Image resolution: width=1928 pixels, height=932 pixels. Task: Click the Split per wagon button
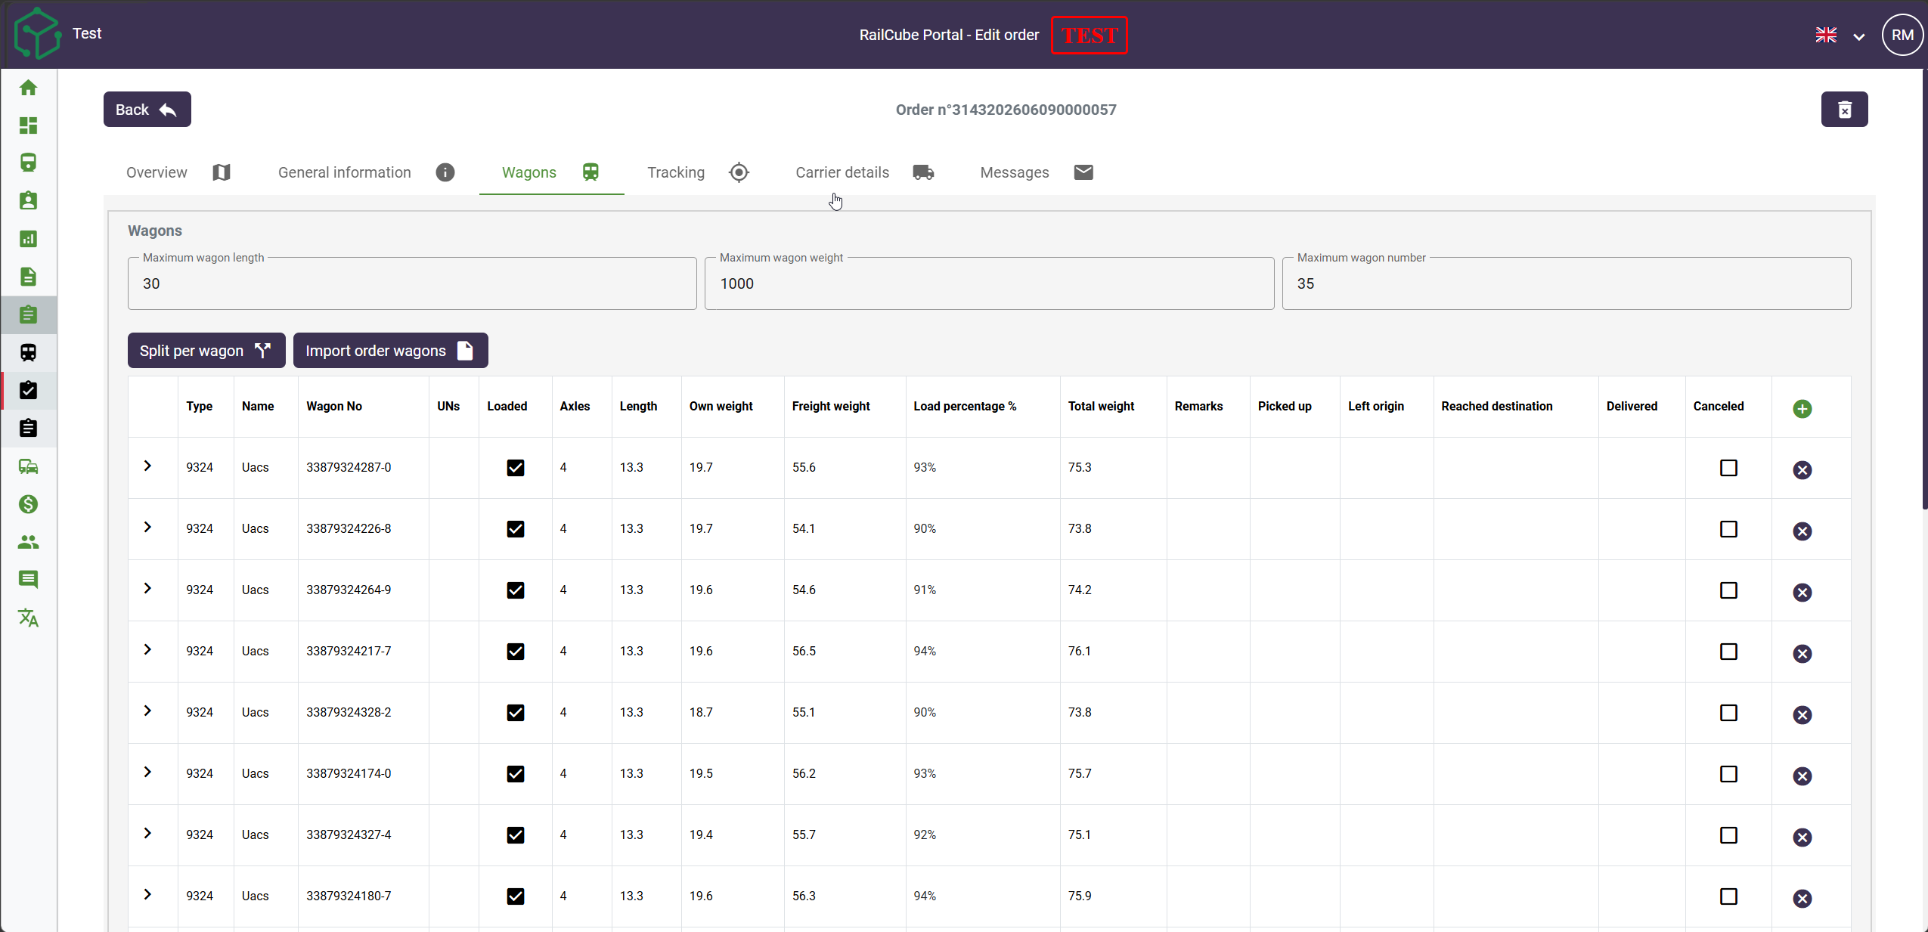206,351
